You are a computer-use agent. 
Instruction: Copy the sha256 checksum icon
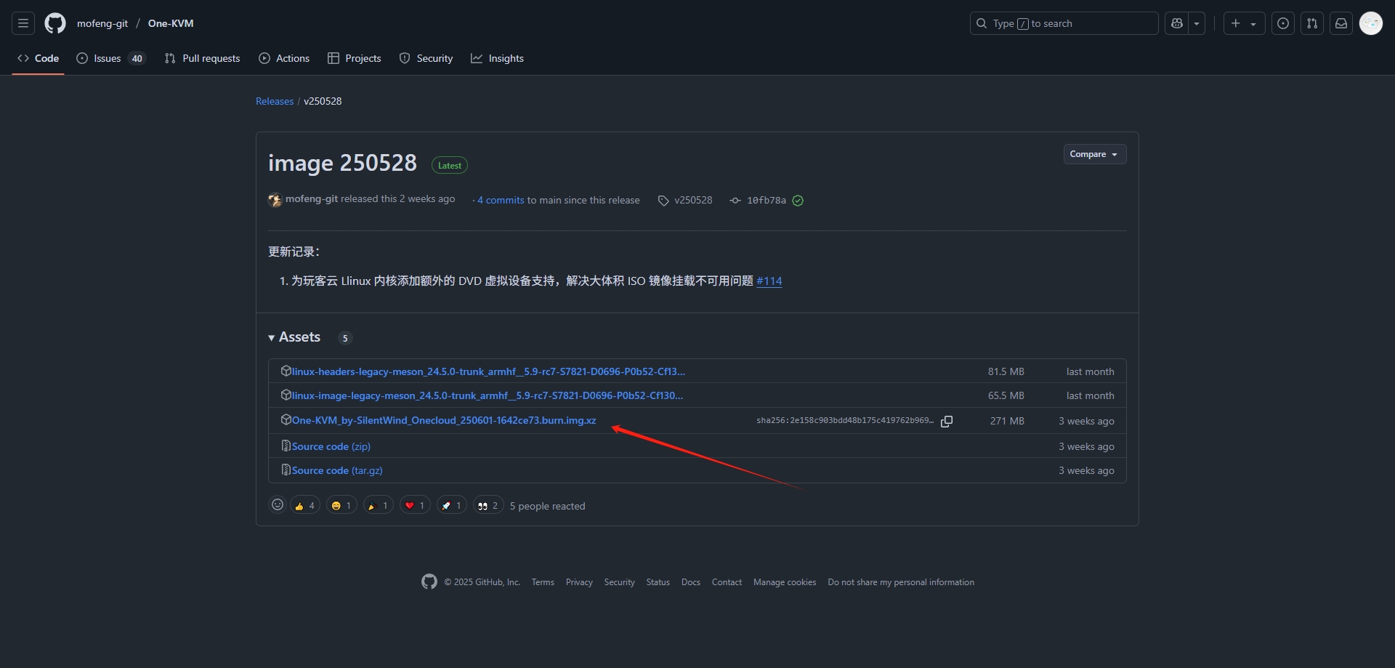[x=947, y=422]
